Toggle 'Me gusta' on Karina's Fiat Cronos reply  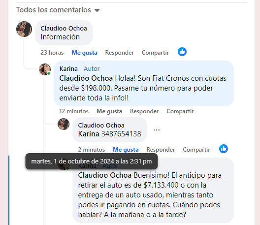tap(109, 111)
